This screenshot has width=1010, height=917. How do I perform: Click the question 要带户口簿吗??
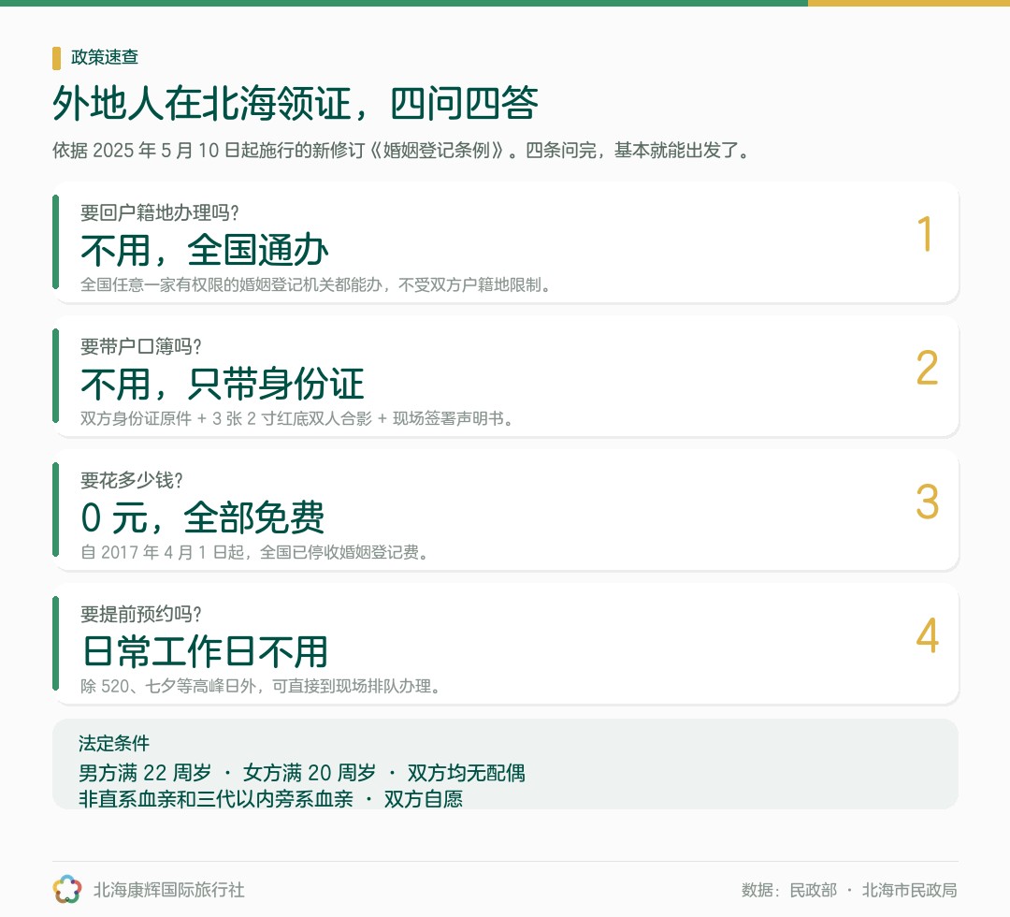tap(141, 346)
